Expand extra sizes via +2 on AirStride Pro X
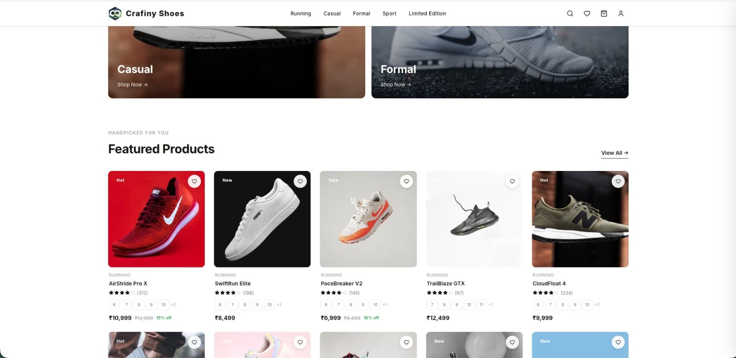 pos(174,304)
